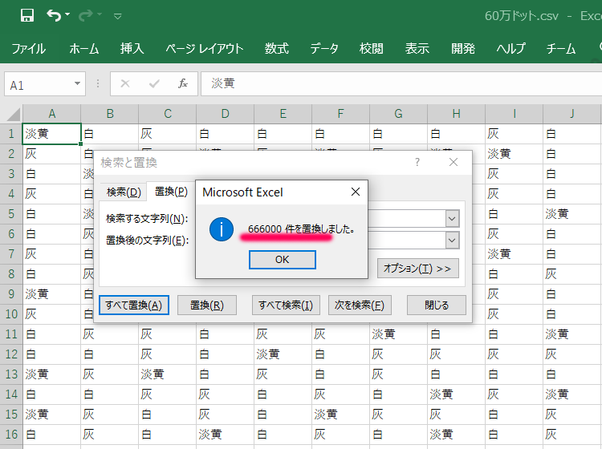Click the オプション(T) >> button
602x449 pixels.
[417, 269]
